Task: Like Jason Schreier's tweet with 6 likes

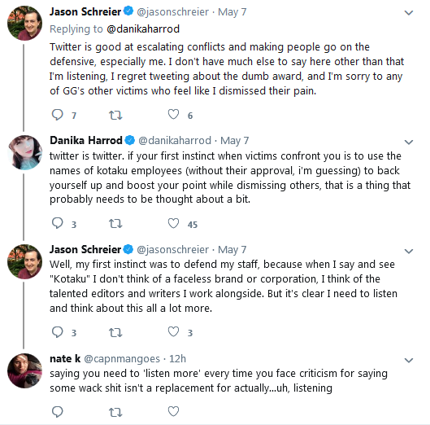Action: (x=173, y=114)
